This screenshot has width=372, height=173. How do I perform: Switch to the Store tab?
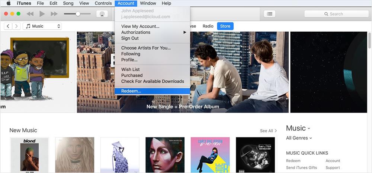(225, 26)
